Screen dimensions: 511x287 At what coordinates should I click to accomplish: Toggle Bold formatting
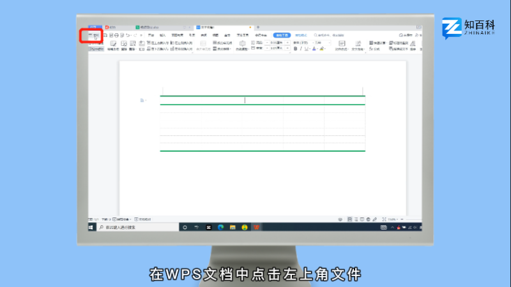[296, 49]
